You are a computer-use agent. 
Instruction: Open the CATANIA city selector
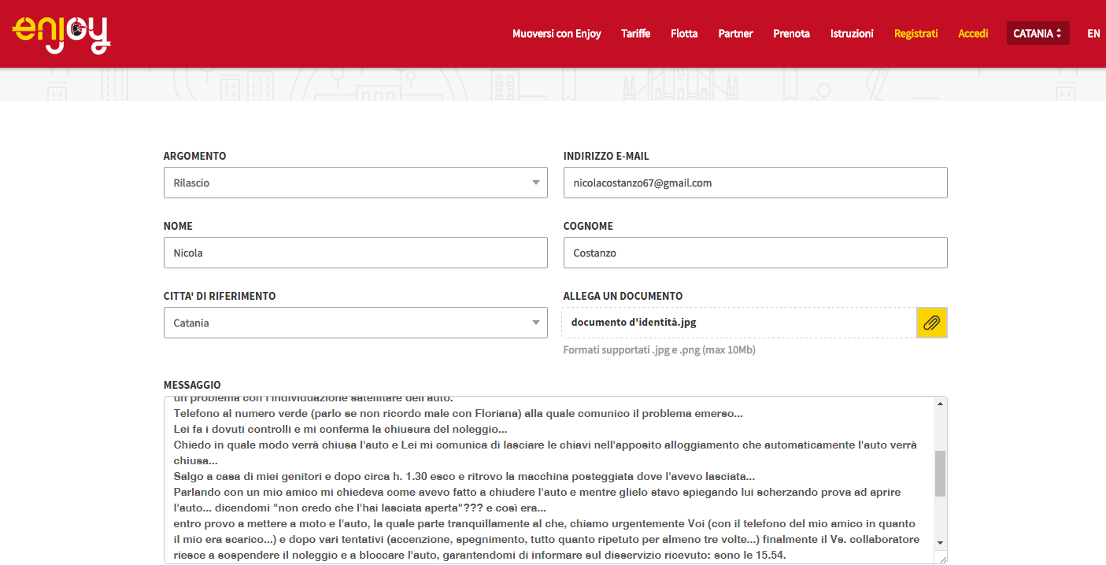coord(1038,33)
